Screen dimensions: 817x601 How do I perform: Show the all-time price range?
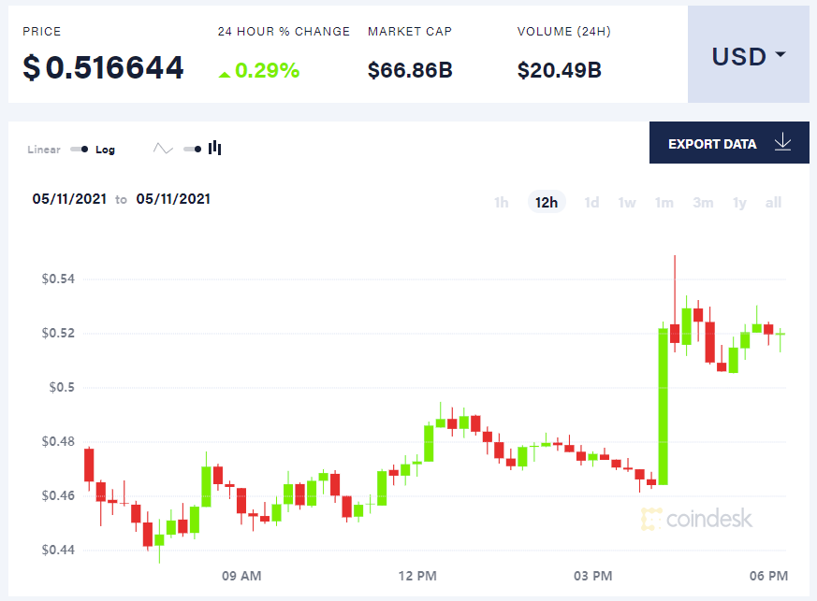(773, 202)
